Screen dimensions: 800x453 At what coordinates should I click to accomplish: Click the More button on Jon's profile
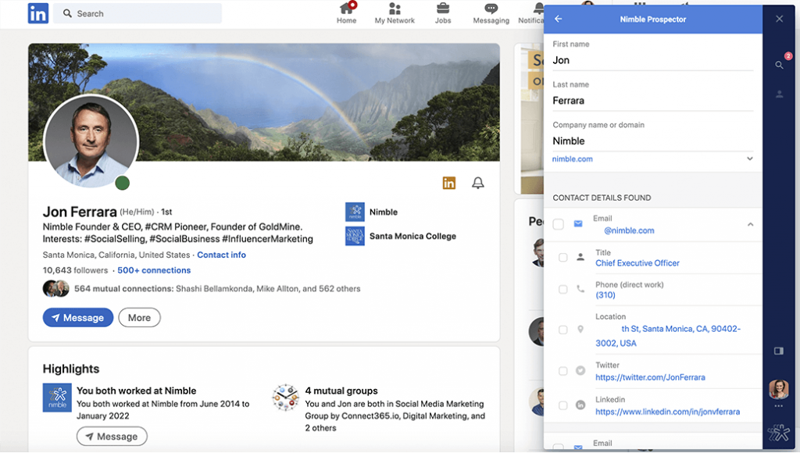[139, 317]
